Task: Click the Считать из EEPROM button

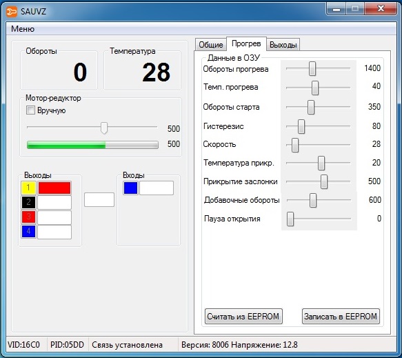Action: [x=243, y=317]
